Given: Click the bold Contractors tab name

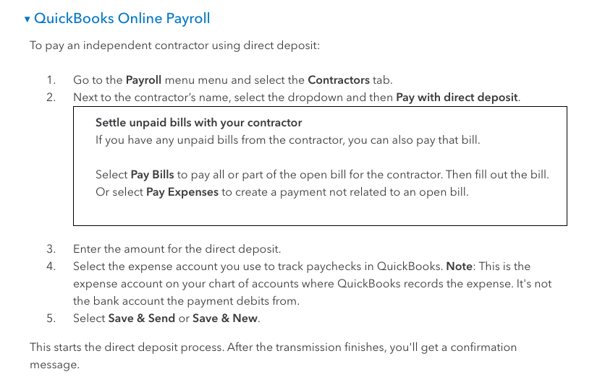Looking at the screenshot, I should (x=339, y=80).
